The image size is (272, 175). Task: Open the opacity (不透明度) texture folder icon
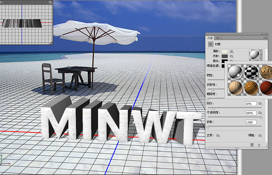click(260, 113)
